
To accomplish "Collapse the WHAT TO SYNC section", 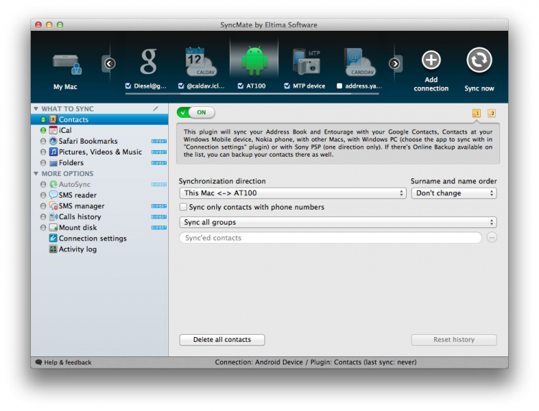I will (36, 109).
